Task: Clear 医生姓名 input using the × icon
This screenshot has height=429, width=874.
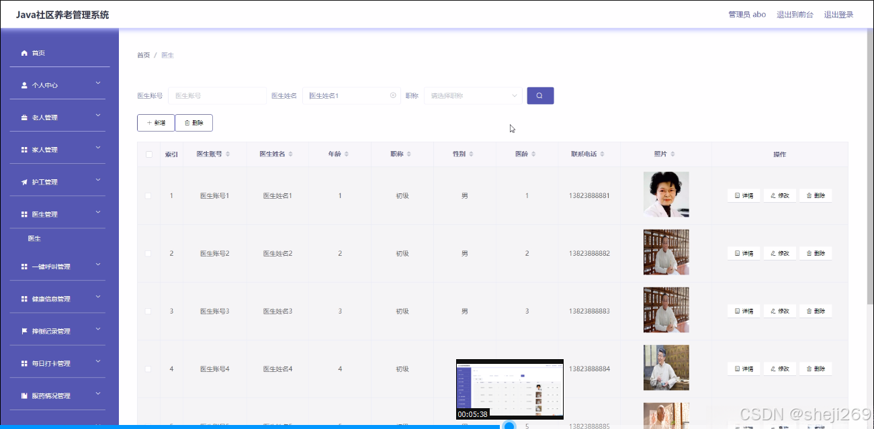Action: (392, 95)
